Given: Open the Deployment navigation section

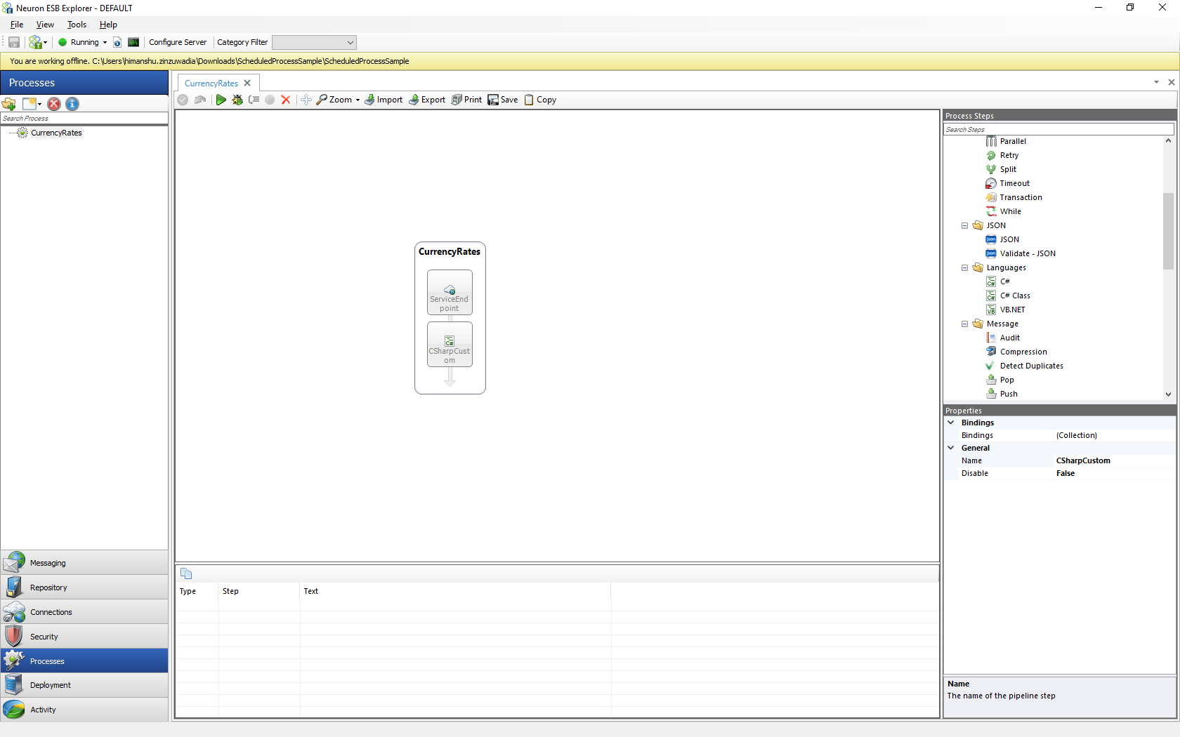Looking at the screenshot, I should (84, 685).
